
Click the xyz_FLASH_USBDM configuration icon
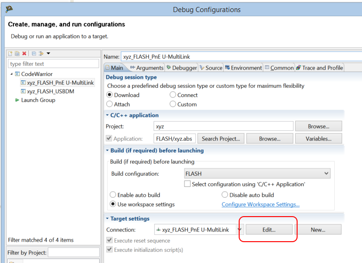tap(23, 91)
